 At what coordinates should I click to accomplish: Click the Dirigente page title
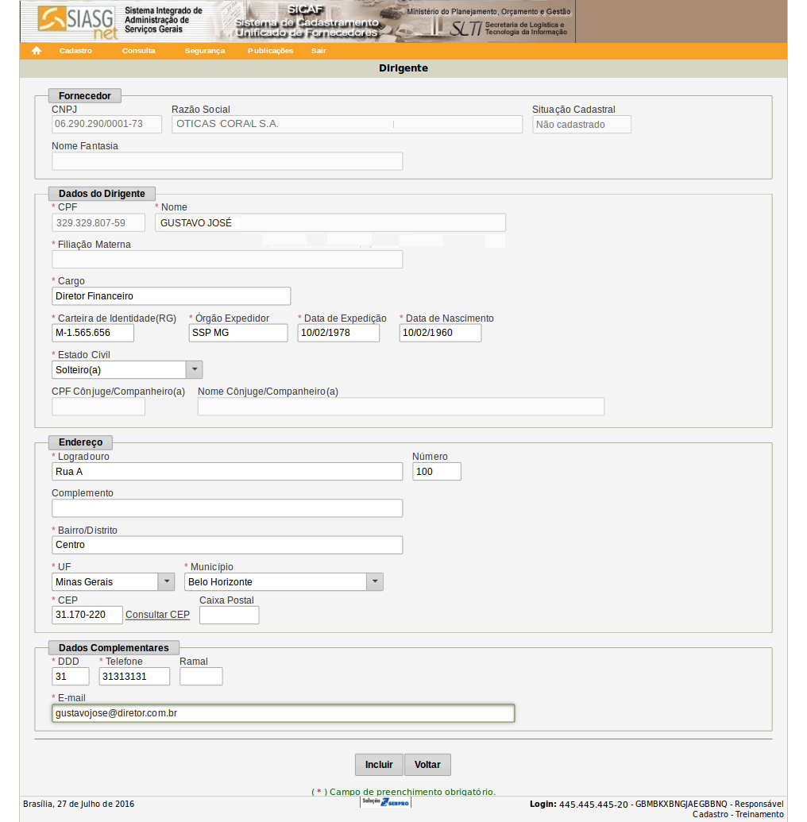pos(403,68)
